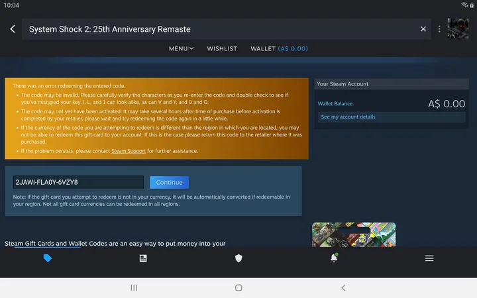
Task: Focus the wallet code input field
Action: [78, 182]
